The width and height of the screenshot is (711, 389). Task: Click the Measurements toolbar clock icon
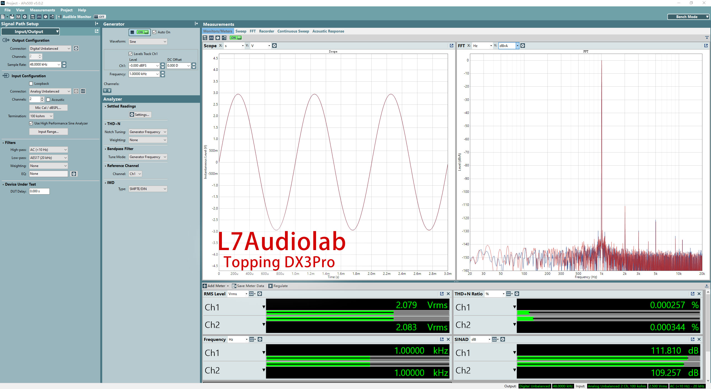[218, 38]
